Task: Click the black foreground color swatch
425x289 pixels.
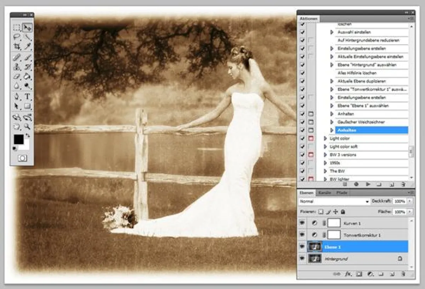Action: coord(19,139)
